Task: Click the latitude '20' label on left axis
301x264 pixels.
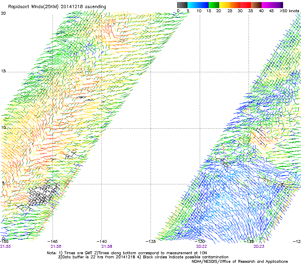Action: 3,13
